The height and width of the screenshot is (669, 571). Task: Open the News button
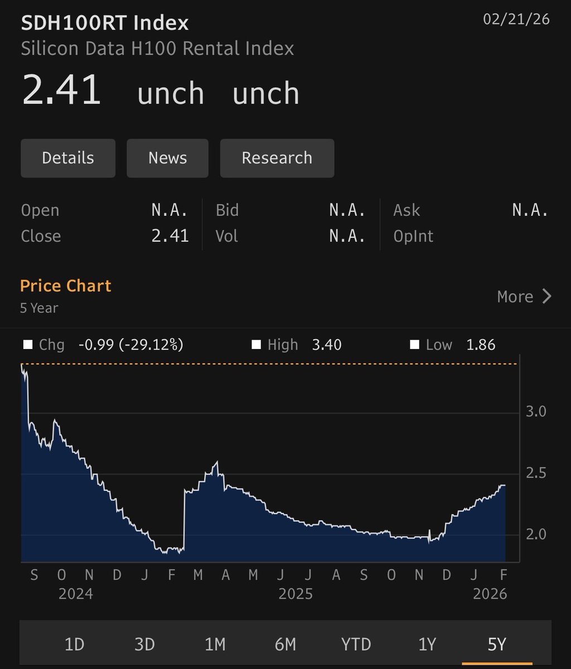[x=167, y=158]
